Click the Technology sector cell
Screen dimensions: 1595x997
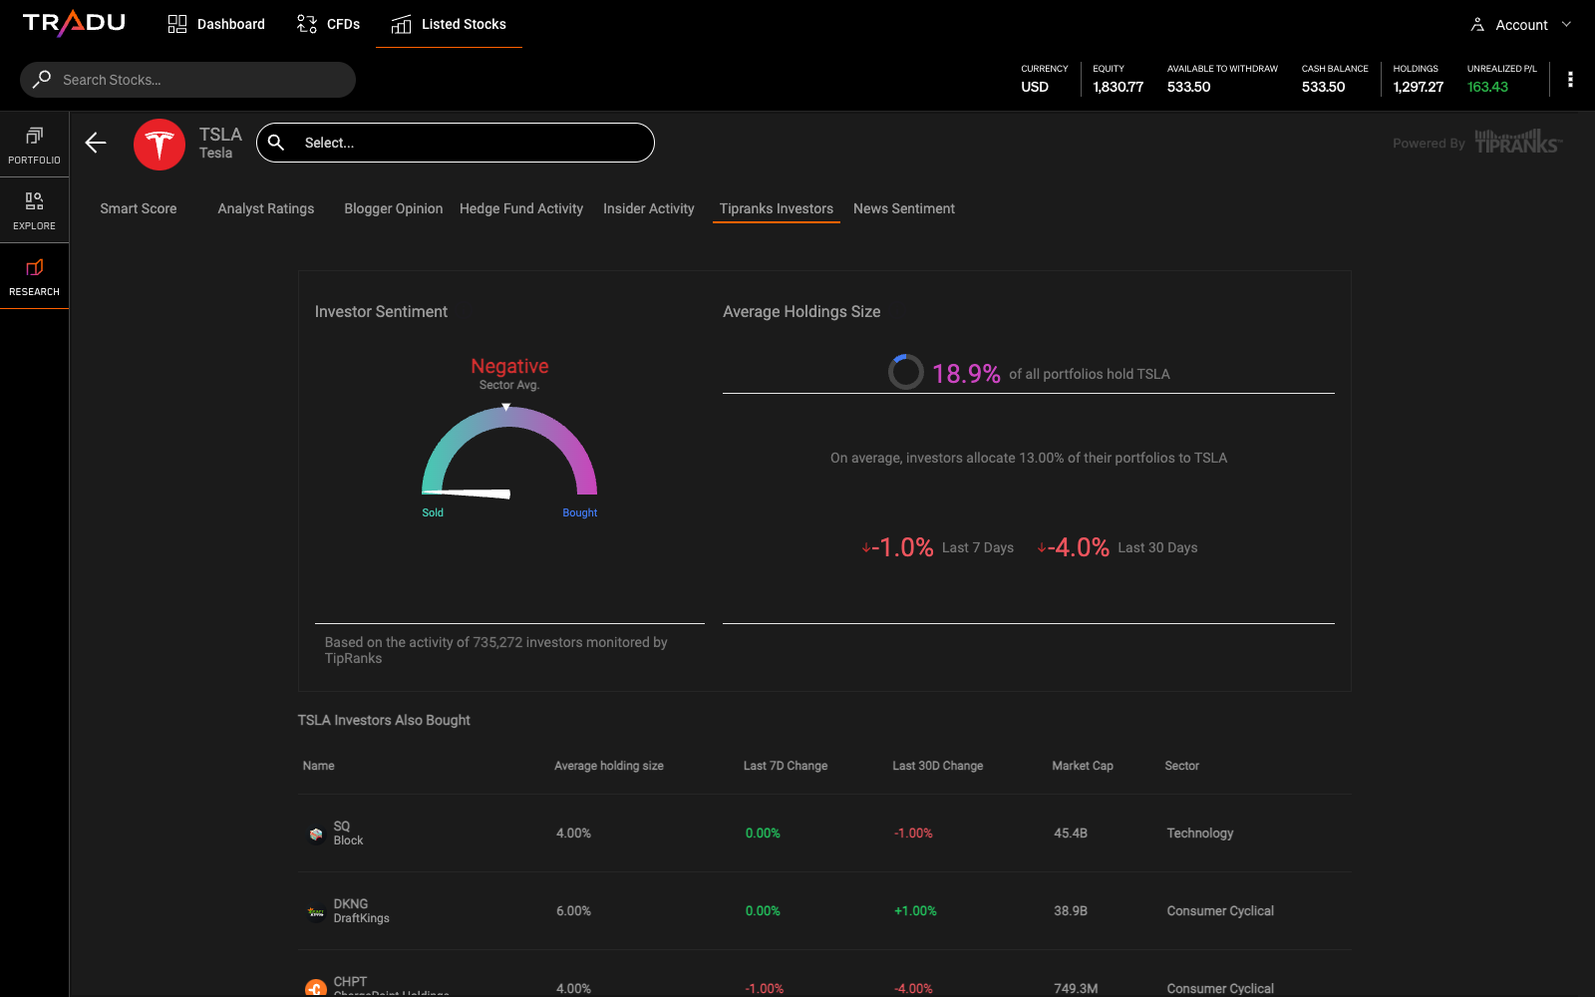[1200, 833]
